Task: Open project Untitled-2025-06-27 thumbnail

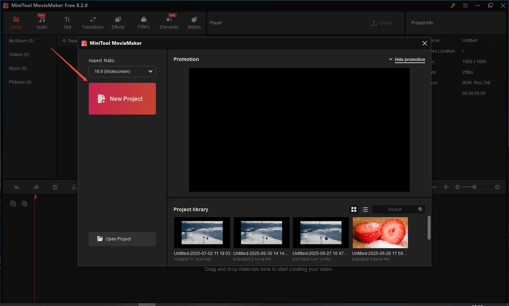Action: click(321, 233)
